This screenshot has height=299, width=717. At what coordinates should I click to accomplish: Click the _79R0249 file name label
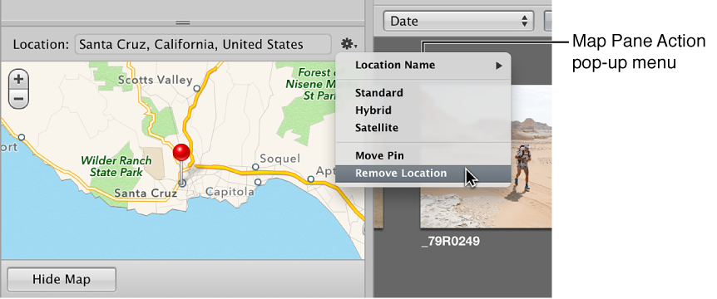click(450, 242)
